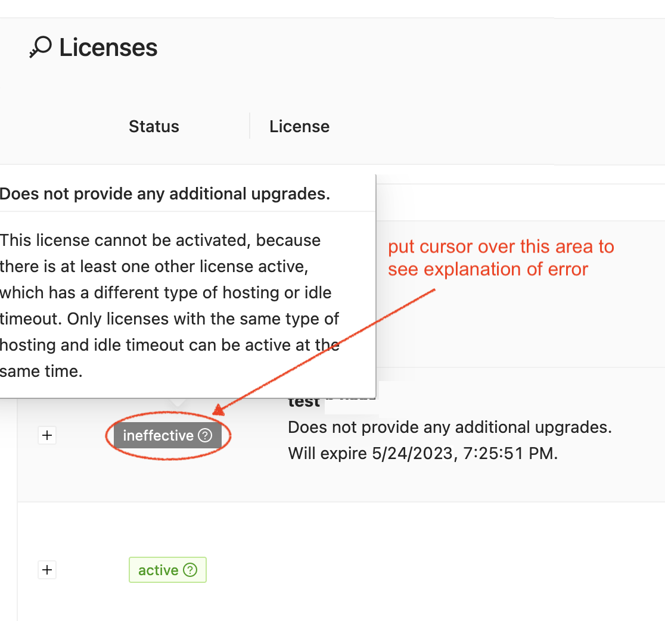Click the divider between Status and License

click(x=250, y=126)
